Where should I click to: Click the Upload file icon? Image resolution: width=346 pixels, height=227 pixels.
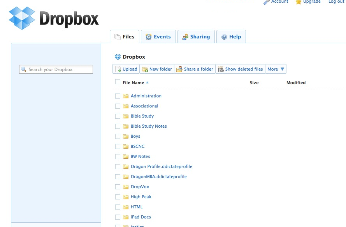coord(118,69)
